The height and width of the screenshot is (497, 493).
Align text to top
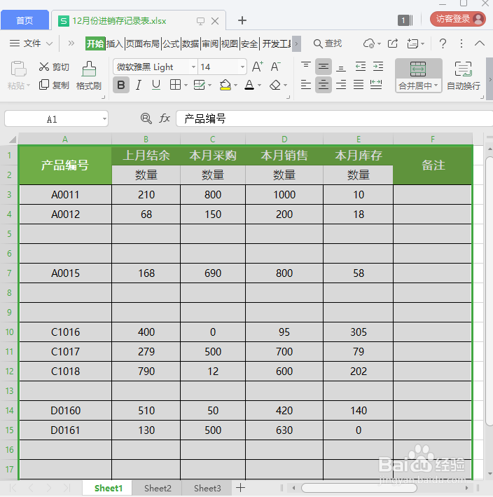[306, 67]
